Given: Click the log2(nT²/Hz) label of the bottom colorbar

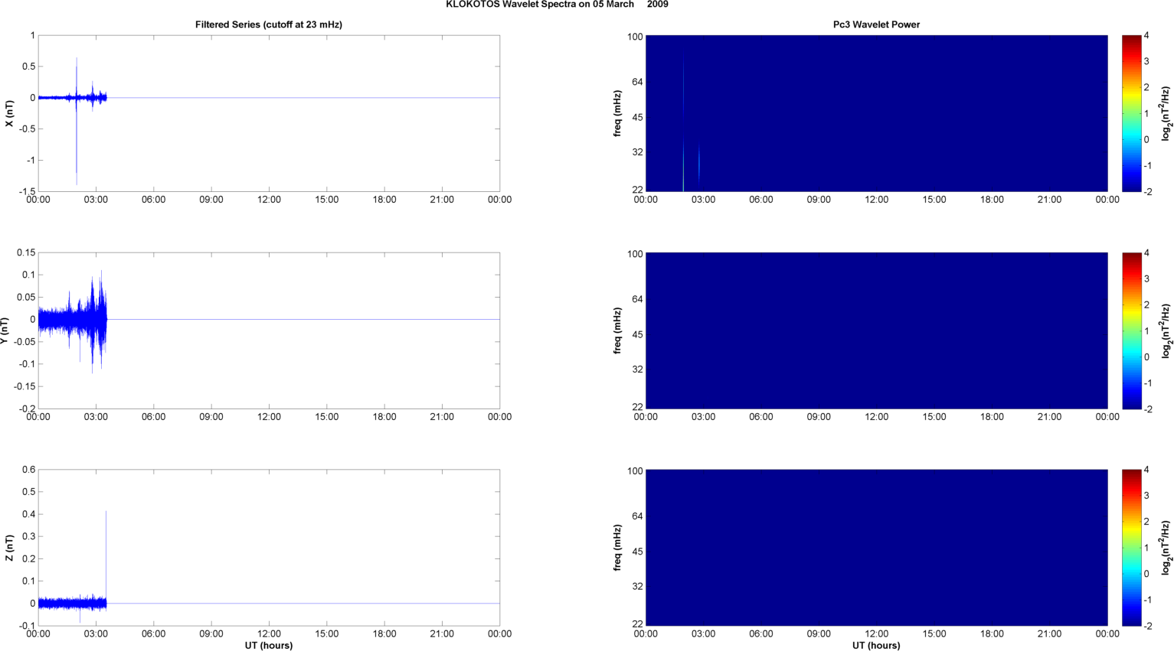Looking at the screenshot, I should click(1166, 548).
